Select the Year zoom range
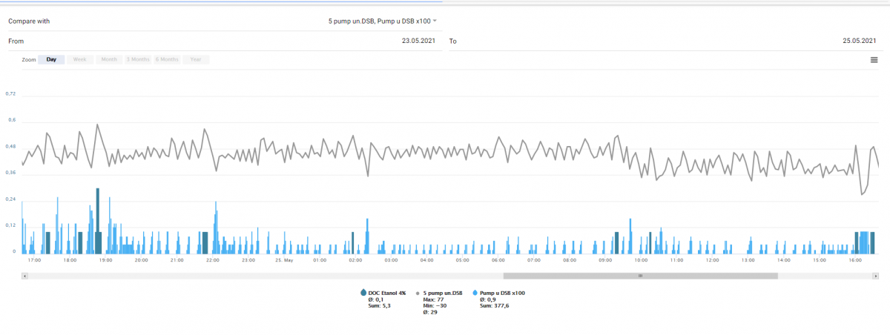The width and height of the screenshot is (890, 335). pyautogui.click(x=196, y=59)
